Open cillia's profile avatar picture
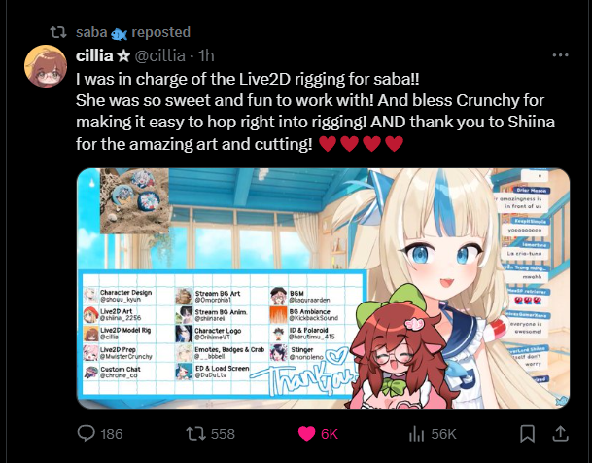The width and height of the screenshot is (592, 463). click(x=46, y=66)
